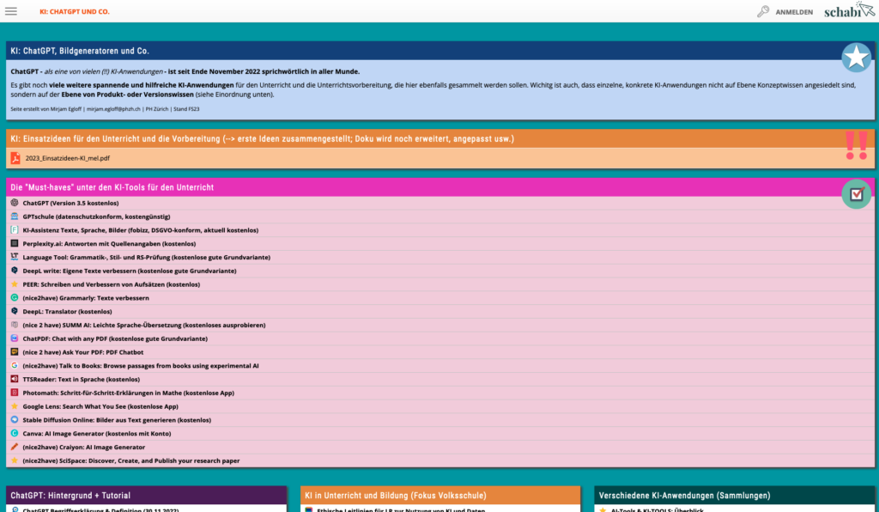Open ChatGPT (Version 3.5 kostenlos) link
Screen dimensions: 879x512
click(70, 203)
